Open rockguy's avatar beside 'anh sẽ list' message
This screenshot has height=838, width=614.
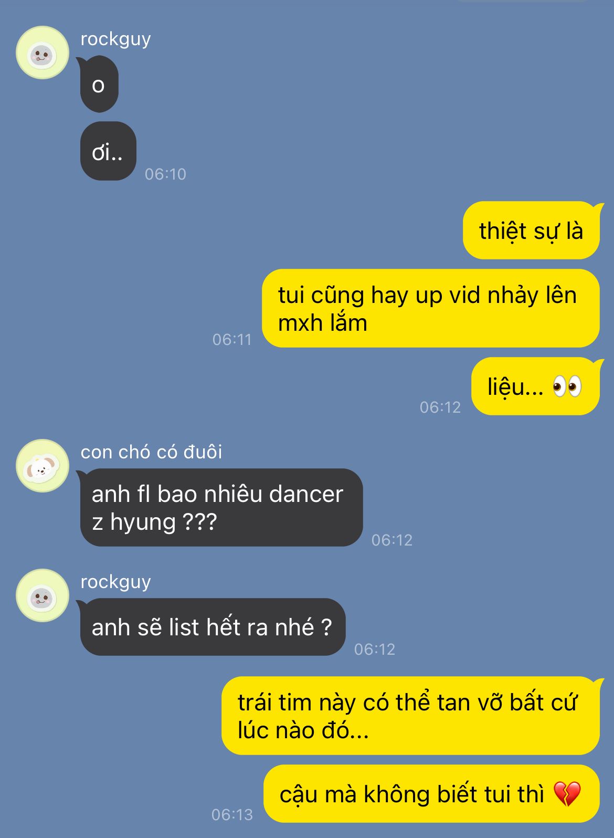point(43,595)
